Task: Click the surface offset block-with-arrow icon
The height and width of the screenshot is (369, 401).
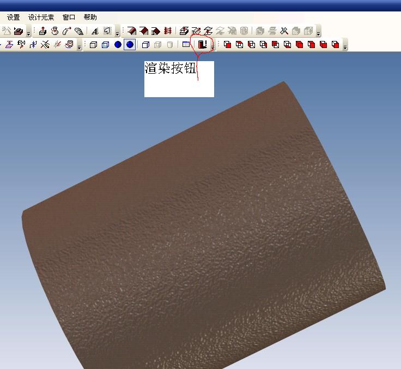Action: 184,31
